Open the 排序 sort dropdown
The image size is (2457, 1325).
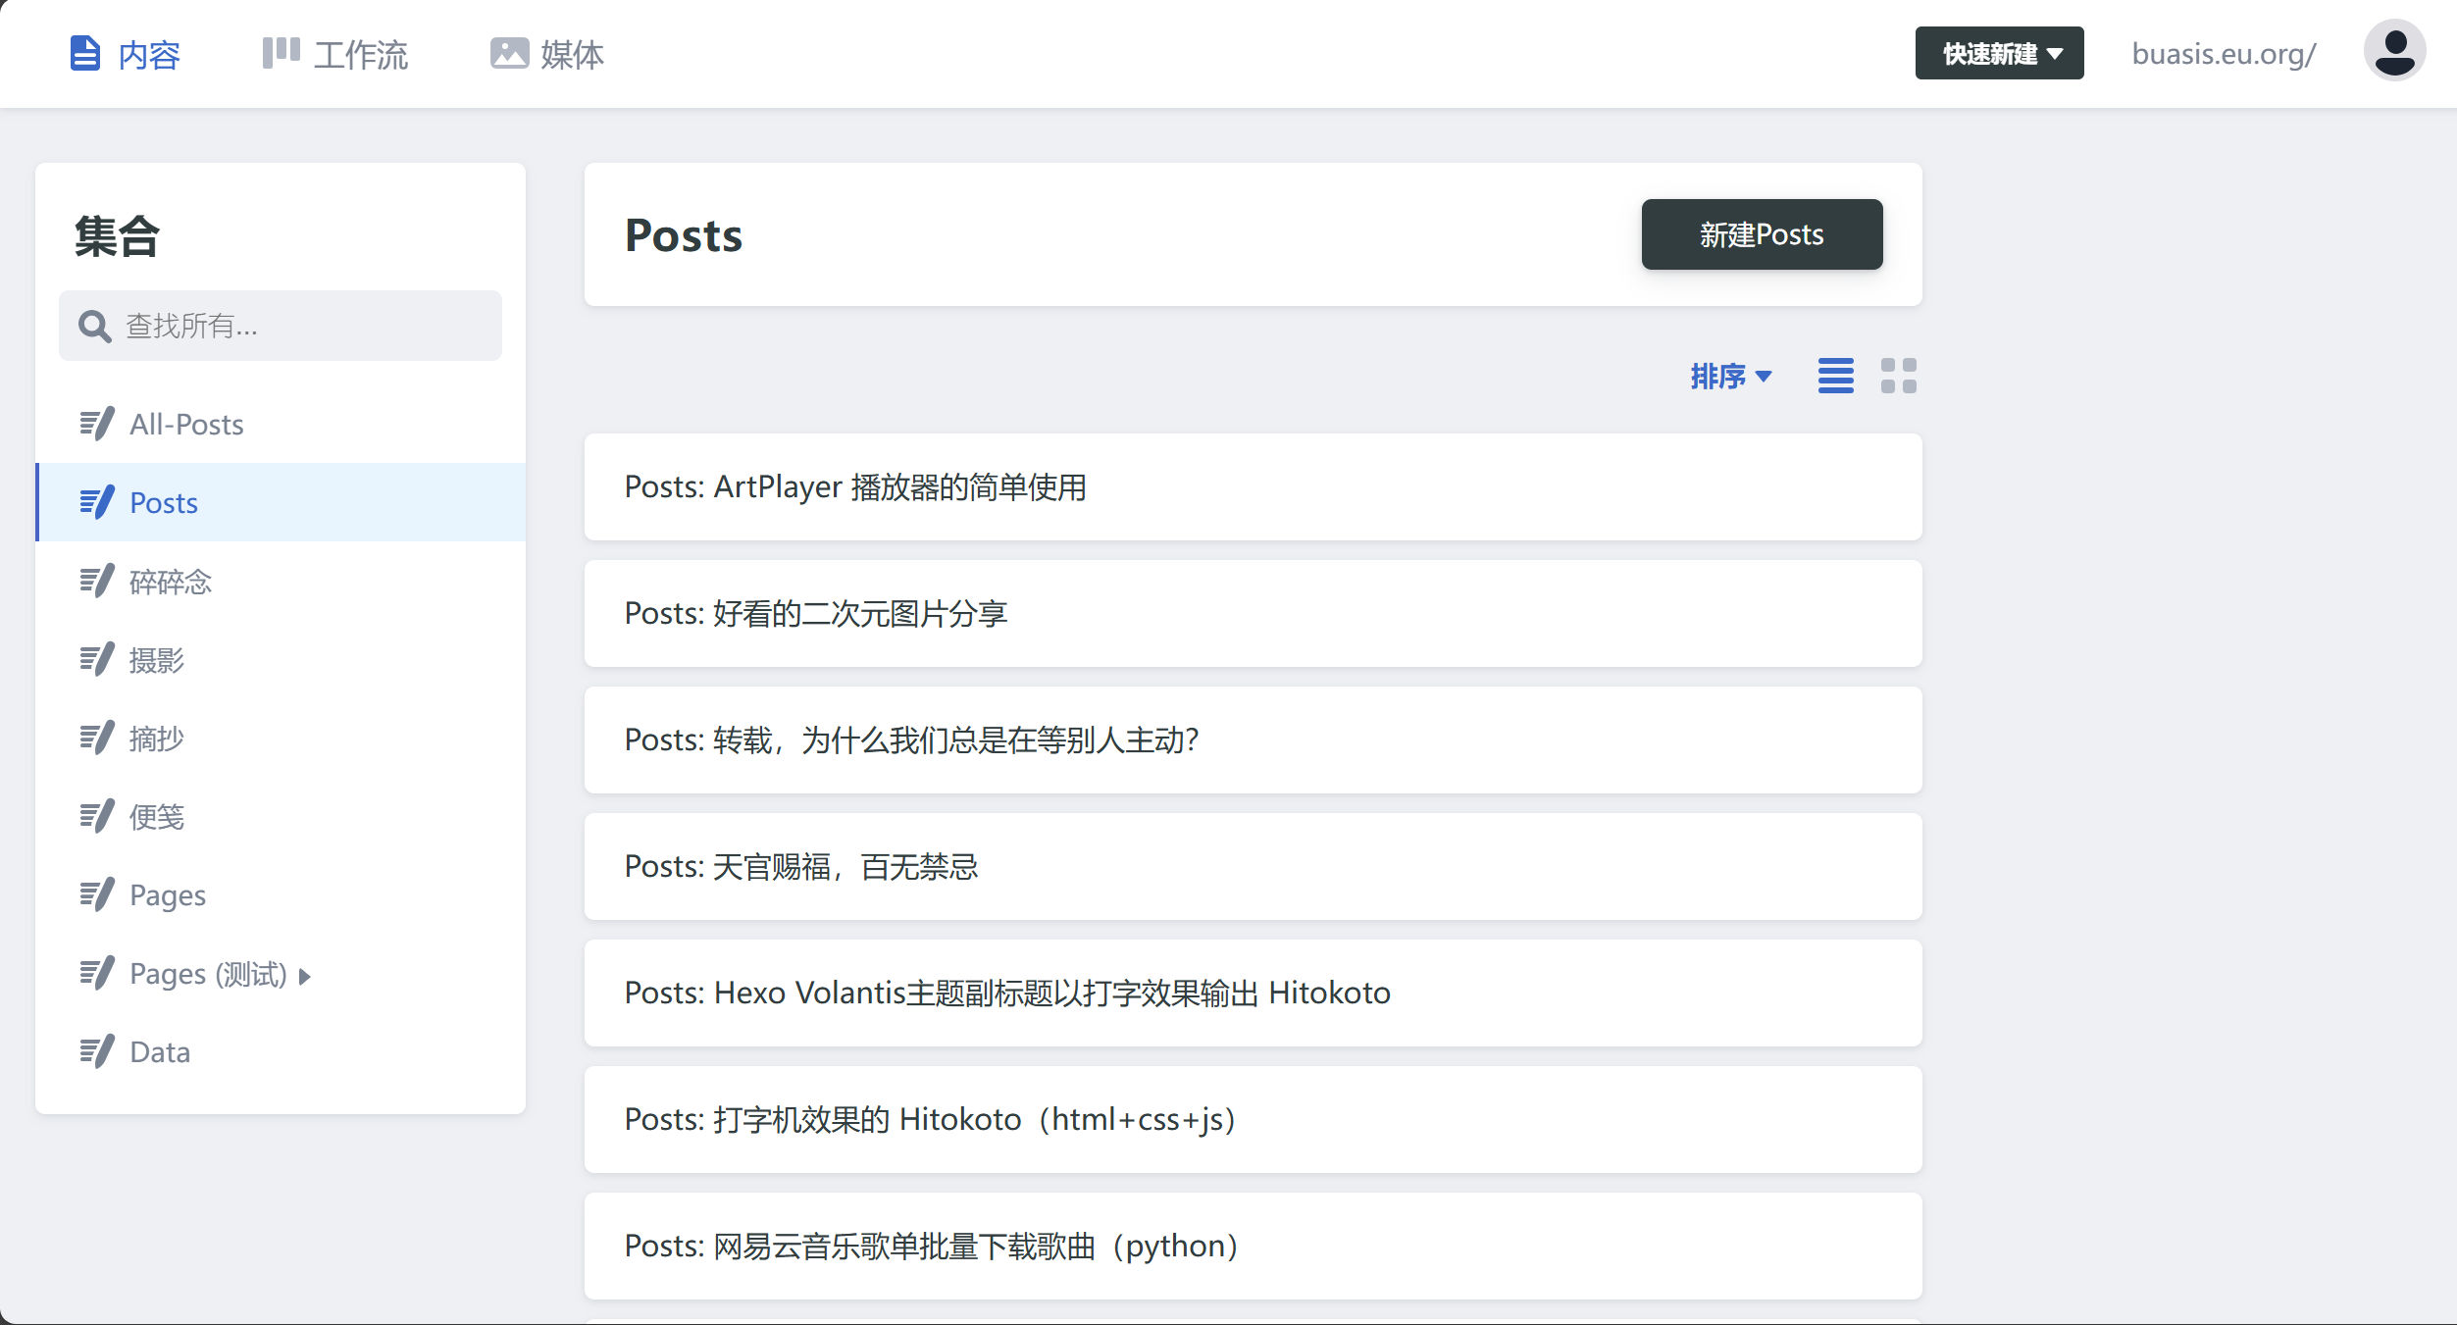click(x=1730, y=376)
